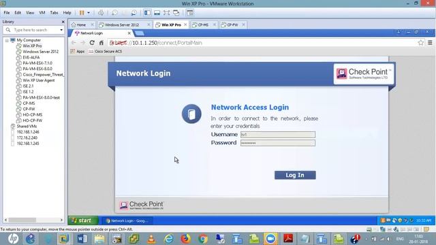Open Google Chrome from host taskbar

[x=203, y=239]
